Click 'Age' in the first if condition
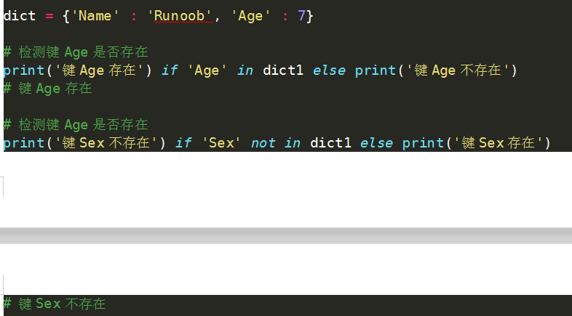572x316 pixels. tap(207, 70)
